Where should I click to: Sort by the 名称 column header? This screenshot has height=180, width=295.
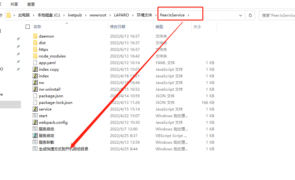37,27
